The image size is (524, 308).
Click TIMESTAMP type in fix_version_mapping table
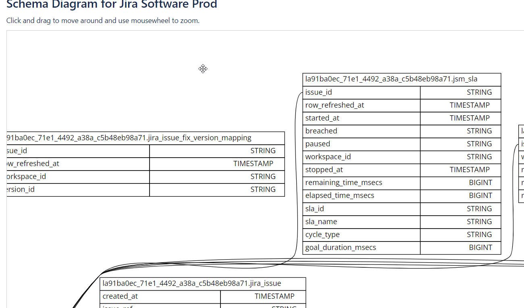click(253, 164)
